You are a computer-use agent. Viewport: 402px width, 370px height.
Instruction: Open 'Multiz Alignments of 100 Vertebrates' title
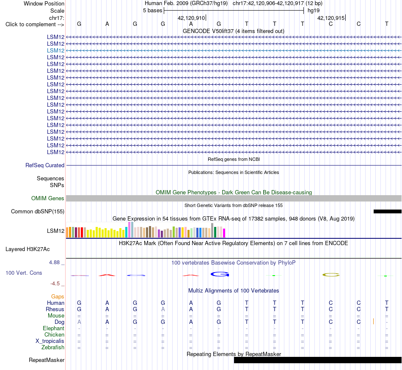[x=234, y=291]
